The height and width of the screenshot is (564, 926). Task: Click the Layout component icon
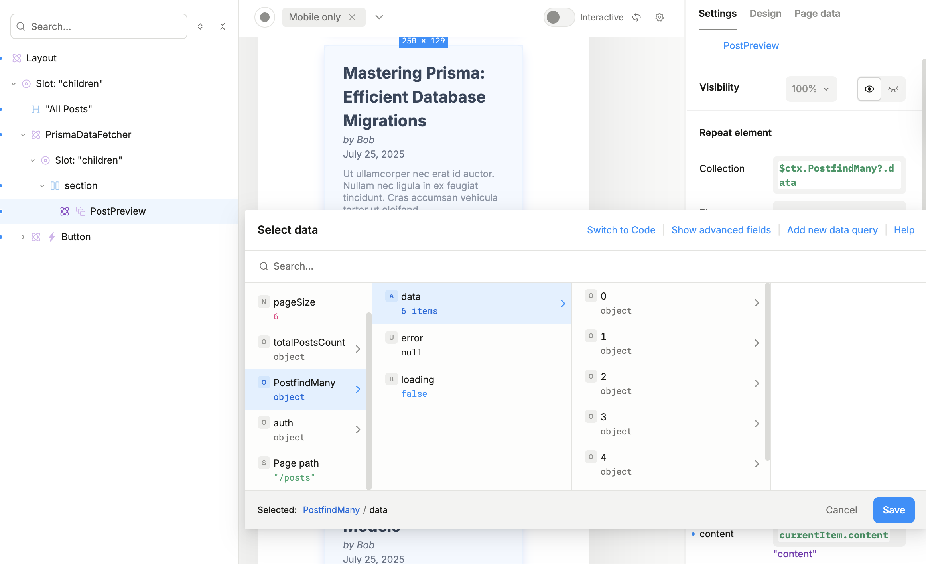tap(17, 58)
